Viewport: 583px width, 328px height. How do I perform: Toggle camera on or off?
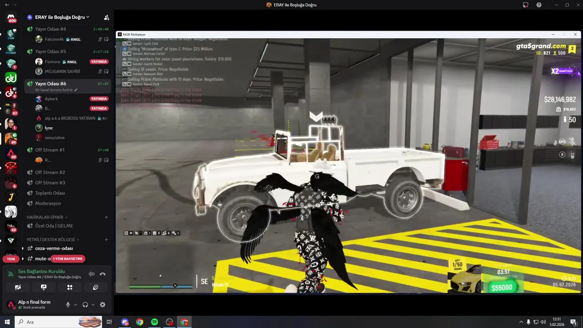pos(18,287)
